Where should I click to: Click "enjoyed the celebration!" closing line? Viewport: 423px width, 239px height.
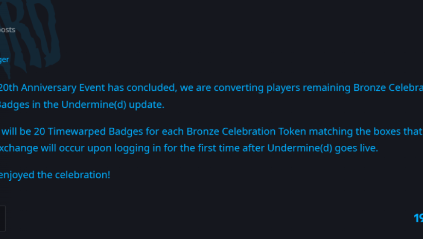(x=55, y=175)
